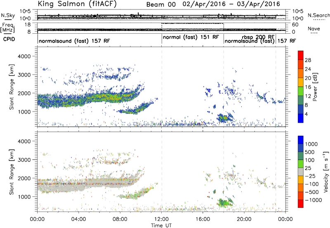Click the blue bottom of the Power color bar
The width and height of the screenshot is (330, 228).
301,118
